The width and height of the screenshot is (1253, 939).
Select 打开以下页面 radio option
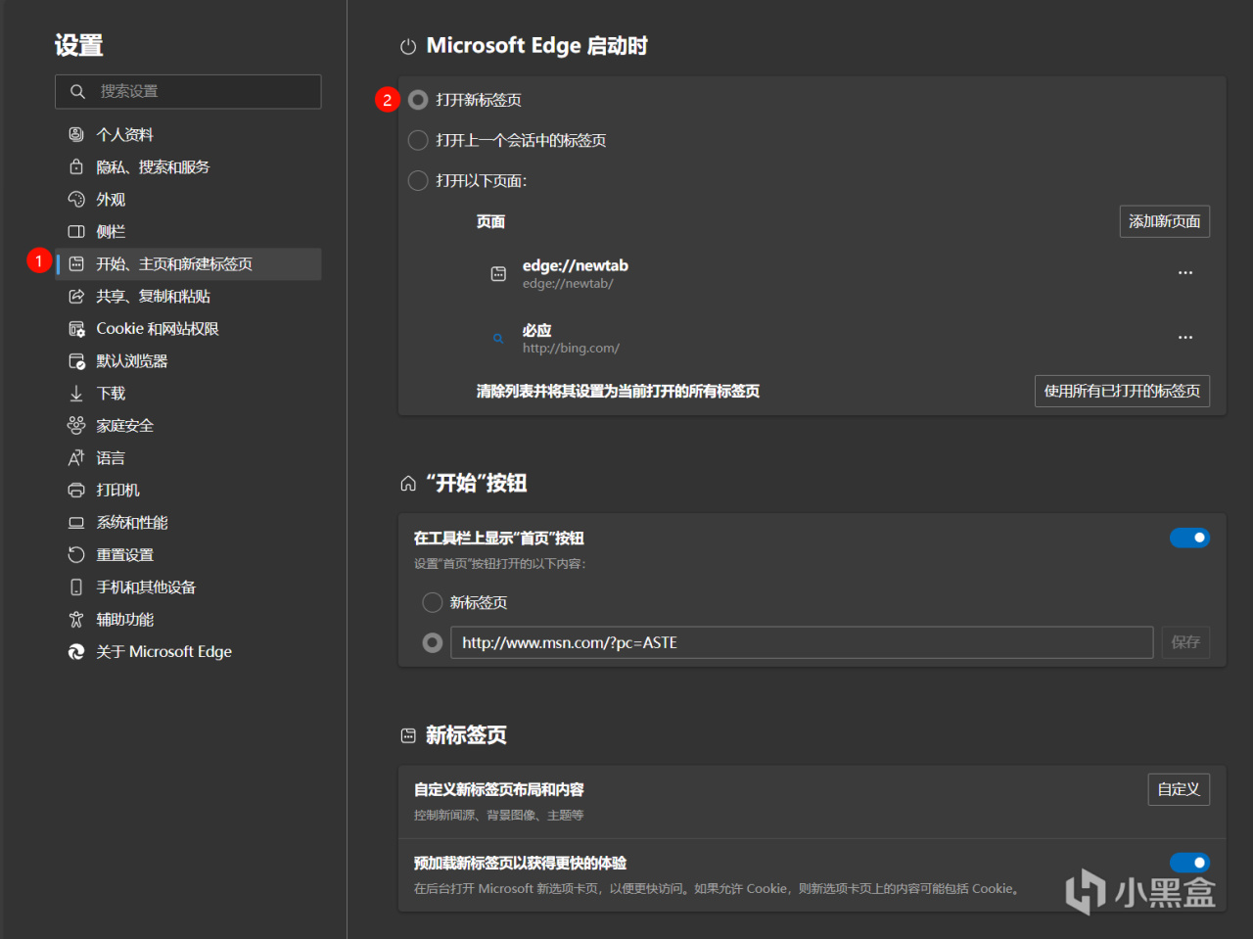tap(418, 180)
